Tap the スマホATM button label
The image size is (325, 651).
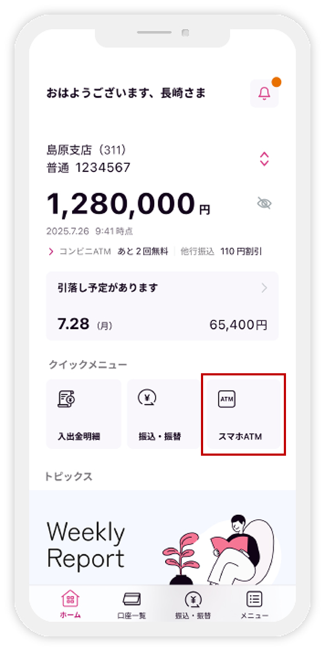pos(240,436)
